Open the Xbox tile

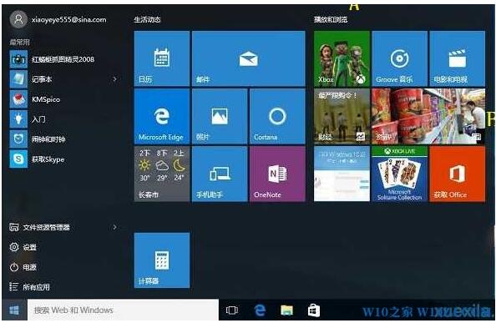(342, 58)
